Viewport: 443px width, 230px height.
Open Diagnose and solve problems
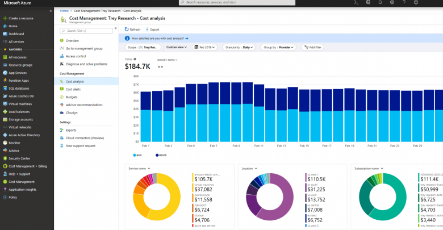coord(86,64)
